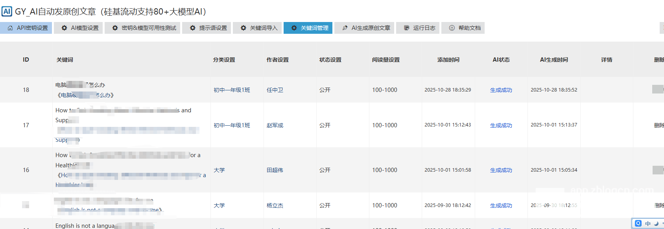Click gear icon on 密钥&模型可用性测试 tab
The height and width of the screenshot is (229, 664).
coord(115,28)
